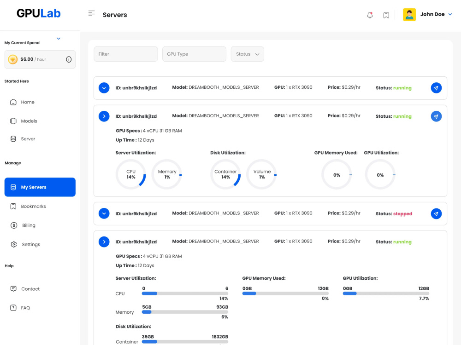Collapse the My Current Spend chevron

point(59,39)
